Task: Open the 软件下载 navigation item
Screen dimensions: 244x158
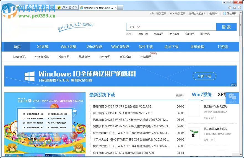Action: click(146, 47)
